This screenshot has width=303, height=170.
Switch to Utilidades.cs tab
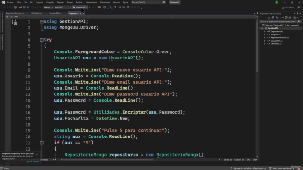36,13
